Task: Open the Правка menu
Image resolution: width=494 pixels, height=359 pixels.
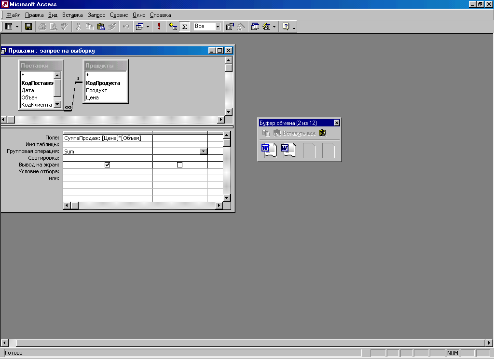Action: pos(34,15)
